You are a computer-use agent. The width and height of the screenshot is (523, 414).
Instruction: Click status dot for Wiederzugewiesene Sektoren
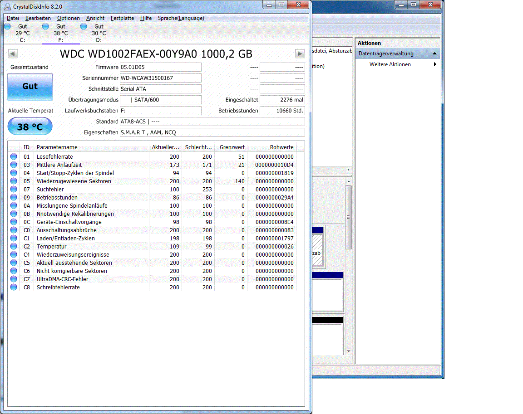pos(14,181)
